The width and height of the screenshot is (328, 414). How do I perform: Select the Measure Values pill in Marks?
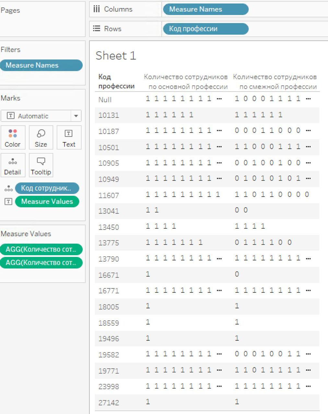(x=47, y=202)
